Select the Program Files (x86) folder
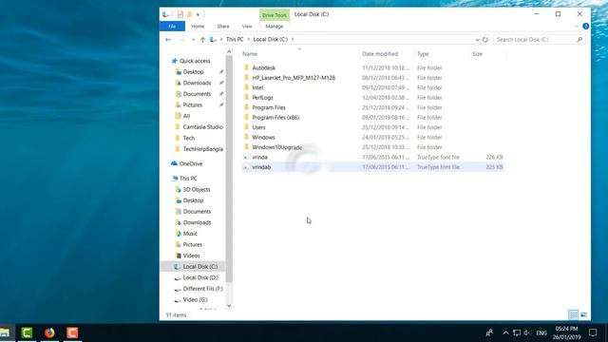608x342 pixels. pos(275,118)
